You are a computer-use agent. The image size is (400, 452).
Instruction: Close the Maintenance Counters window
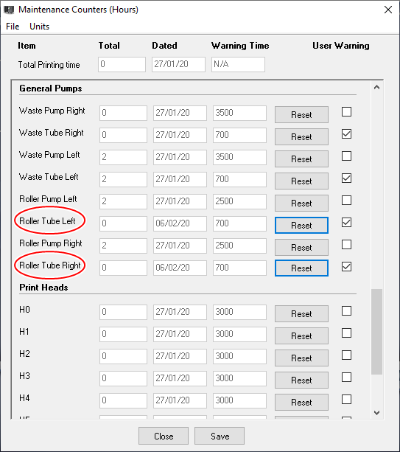tap(388, 10)
